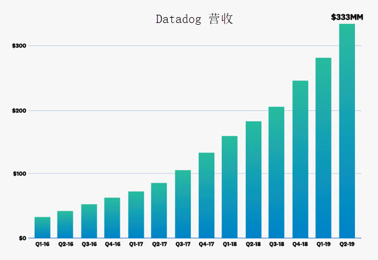Select the Q3-18 revenue bar
The height and width of the screenshot is (260, 378).
pyautogui.click(x=276, y=172)
